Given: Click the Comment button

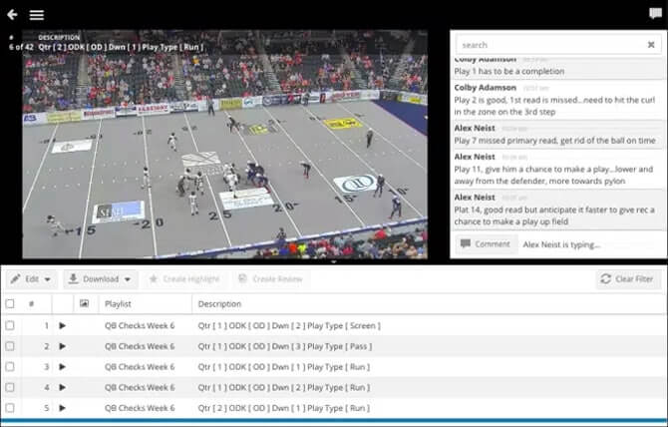Looking at the screenshot, I should 486,244.
